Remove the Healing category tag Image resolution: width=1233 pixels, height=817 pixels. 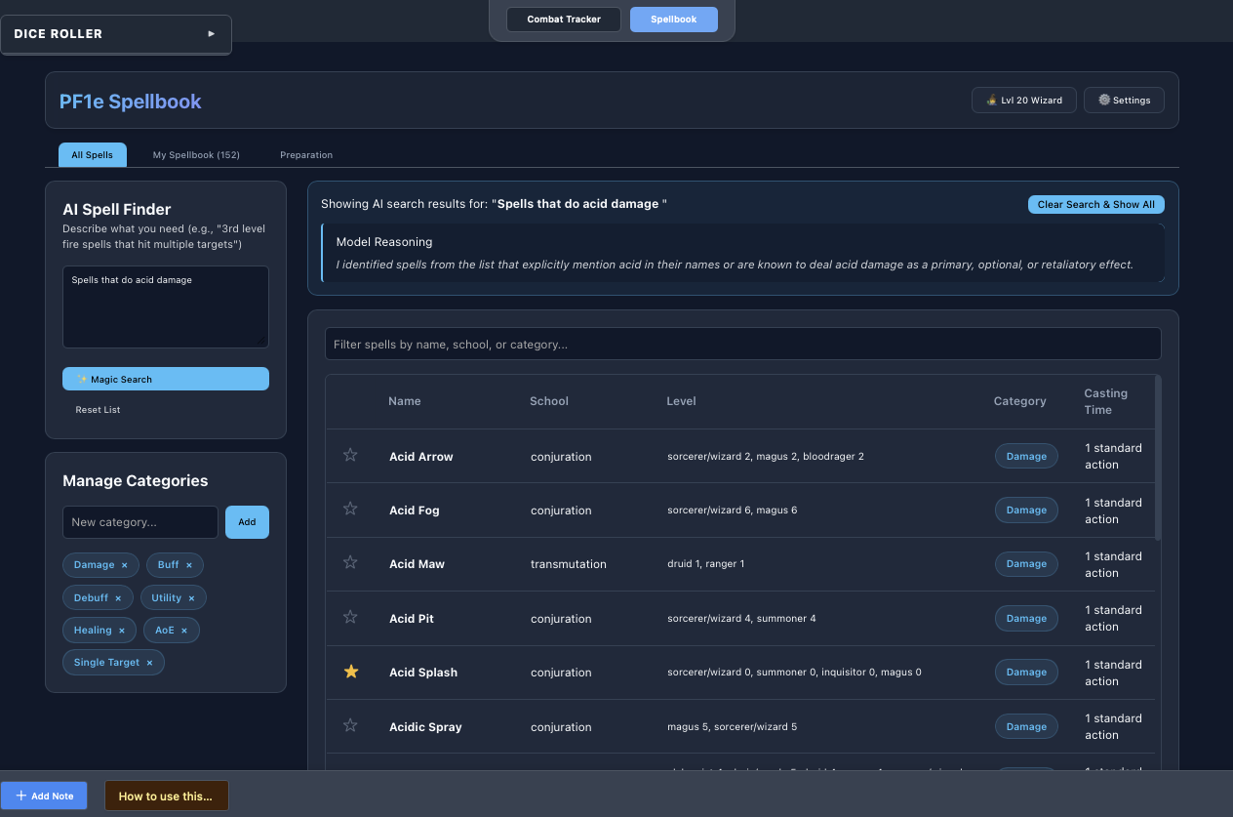pos(122,631)
